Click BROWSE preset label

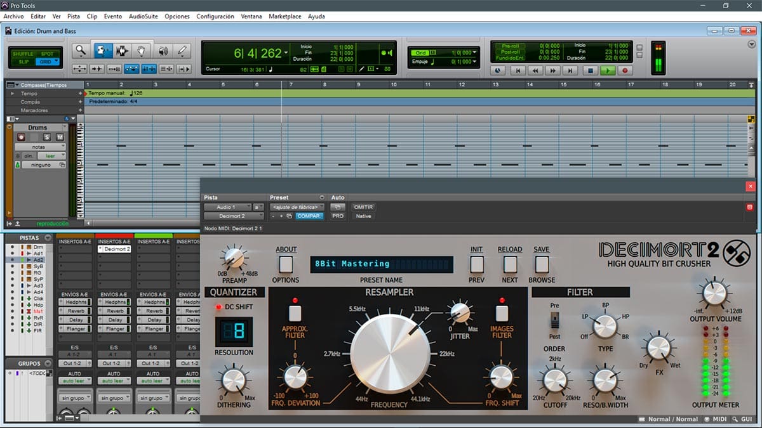click(542, 280)
